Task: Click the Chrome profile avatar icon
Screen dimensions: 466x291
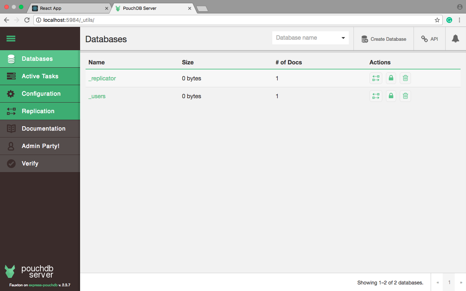Action: (459, 7)
